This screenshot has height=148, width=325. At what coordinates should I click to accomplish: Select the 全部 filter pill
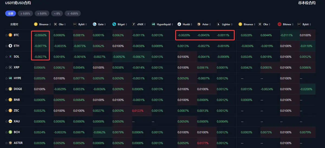11,13
